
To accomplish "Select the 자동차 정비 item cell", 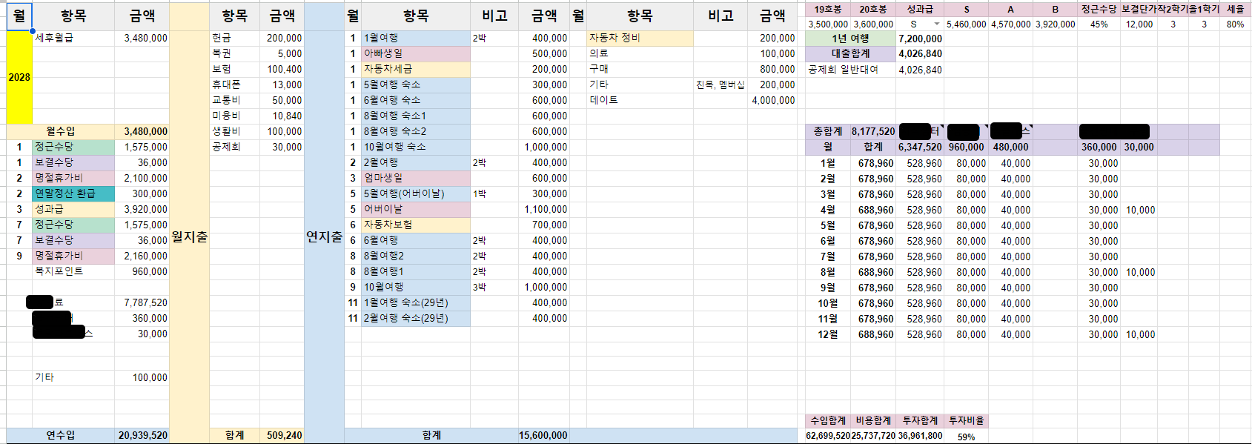I will click(x=640, y=38).
